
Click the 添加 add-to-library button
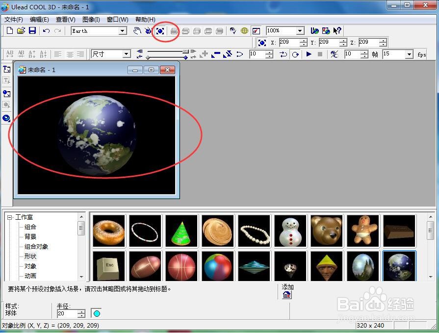286,295
